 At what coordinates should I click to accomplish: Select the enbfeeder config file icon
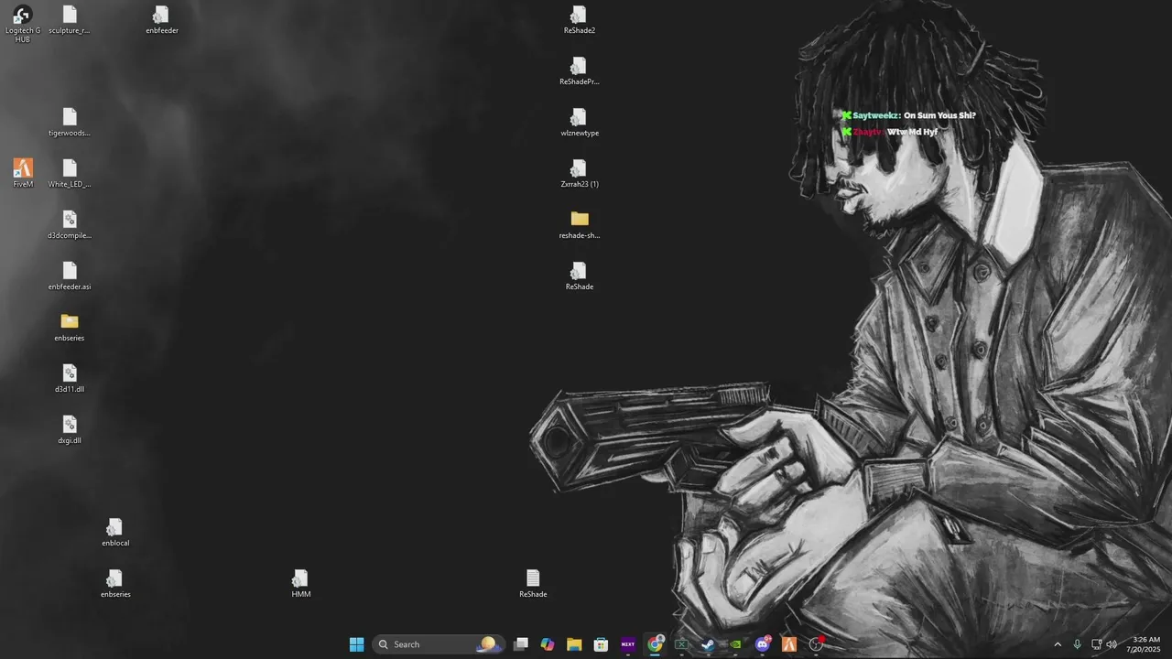[162, 20]
